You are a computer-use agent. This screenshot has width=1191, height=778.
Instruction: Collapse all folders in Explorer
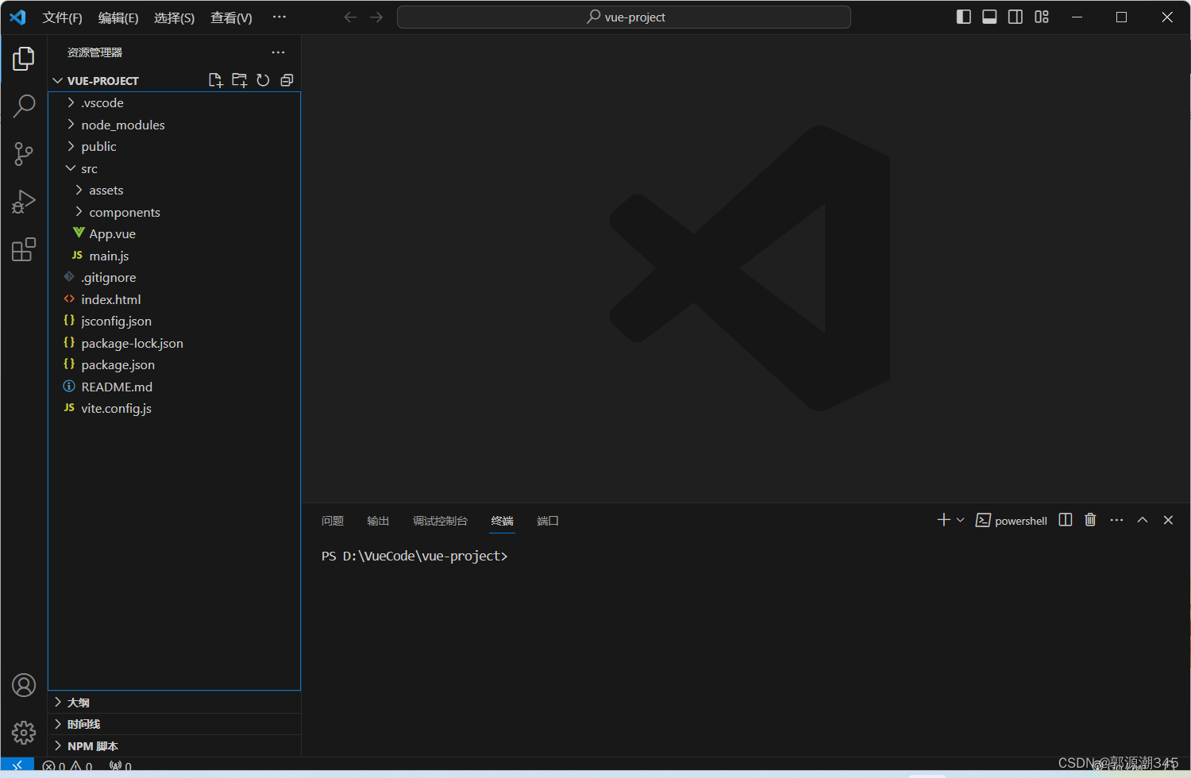[287, 79]
